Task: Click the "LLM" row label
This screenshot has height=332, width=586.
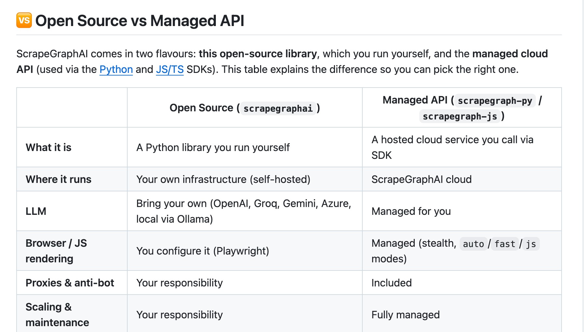Action: [x=36, y=211]
